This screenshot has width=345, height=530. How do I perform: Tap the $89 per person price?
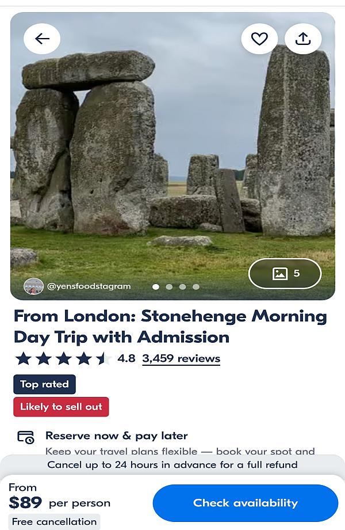[x=60, y=503]
